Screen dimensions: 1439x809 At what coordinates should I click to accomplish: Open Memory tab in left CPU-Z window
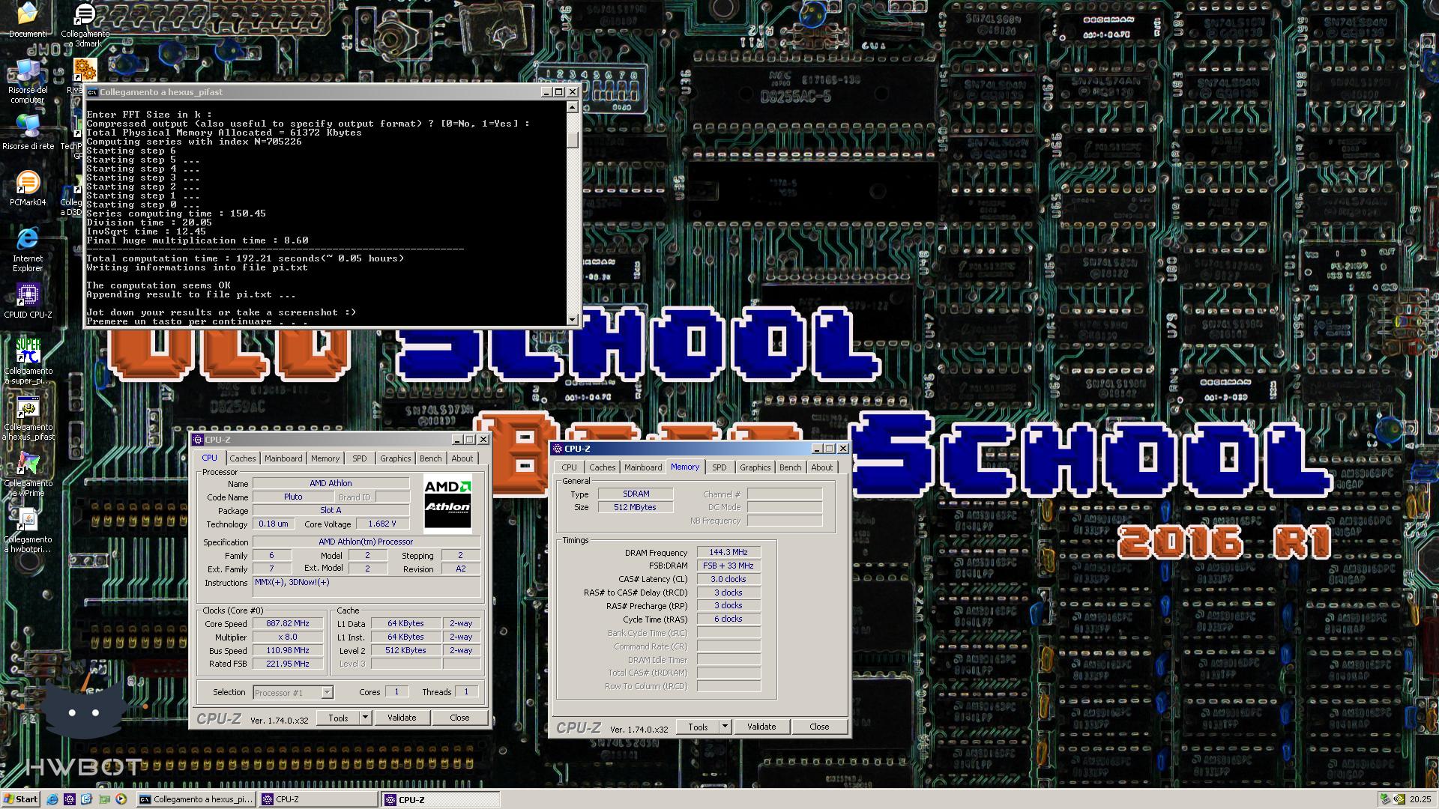click(x=325, y=458)
